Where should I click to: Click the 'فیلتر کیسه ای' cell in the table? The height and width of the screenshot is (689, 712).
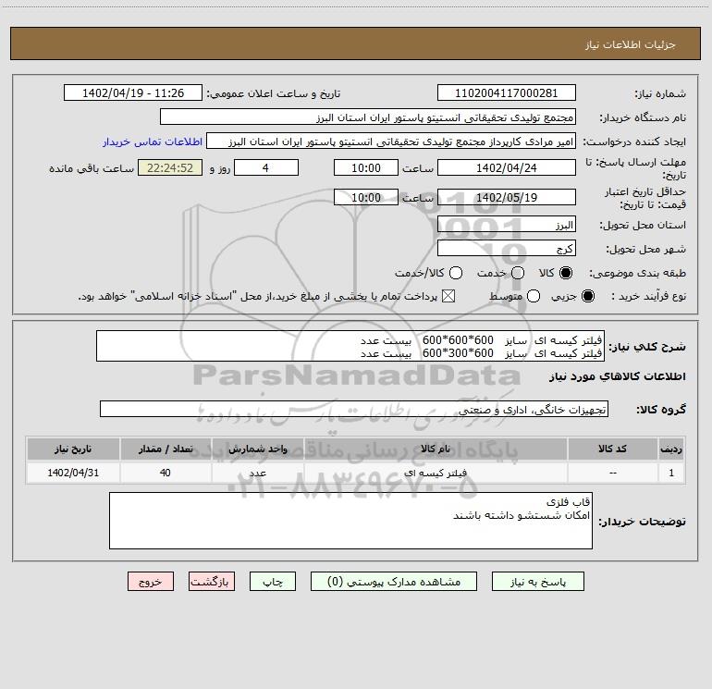pos(436,473)
